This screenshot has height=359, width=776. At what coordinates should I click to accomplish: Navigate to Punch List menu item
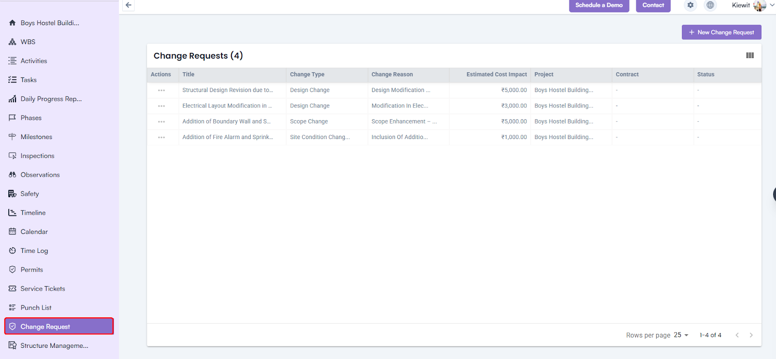(36, 308)
